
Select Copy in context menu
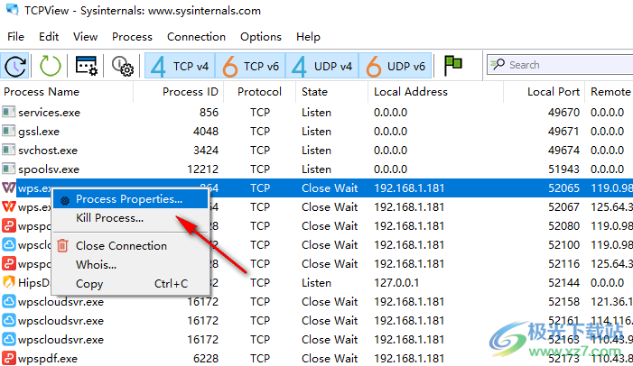[x=130, y=284]
